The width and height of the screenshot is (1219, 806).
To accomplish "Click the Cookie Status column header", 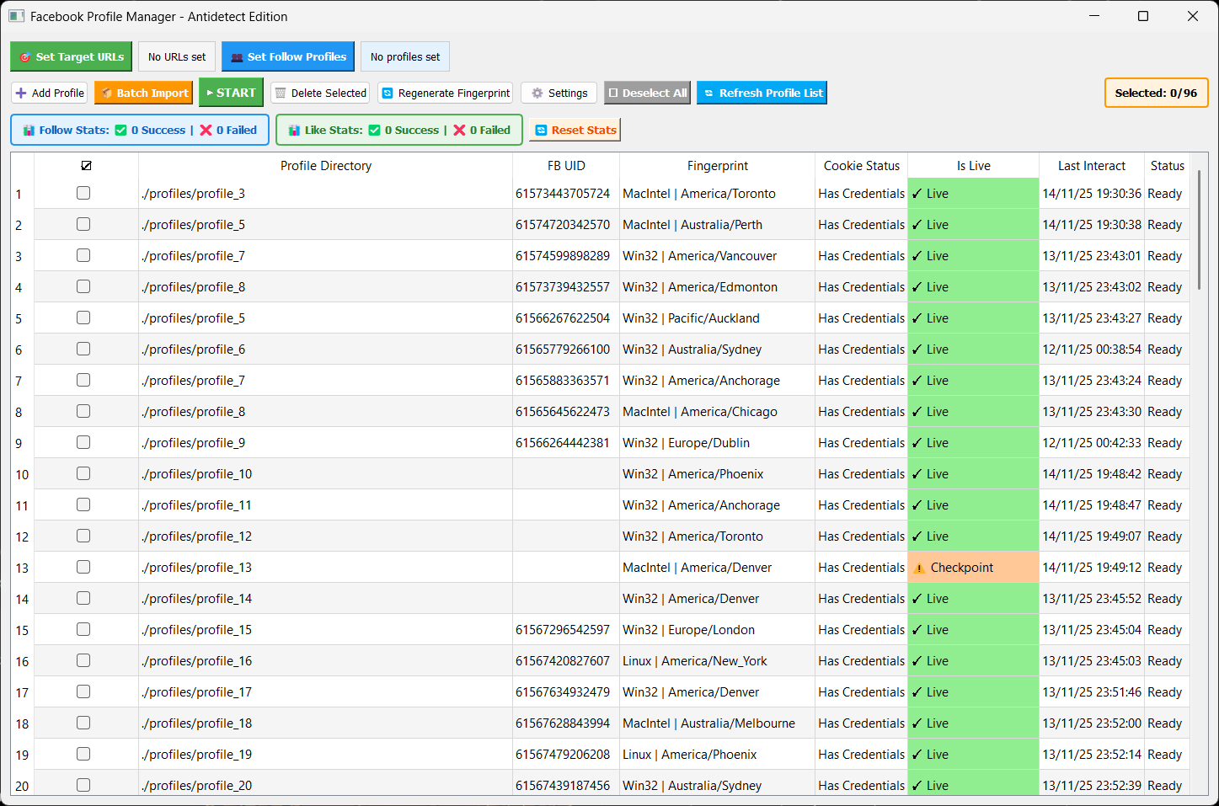I will [862, 166].
